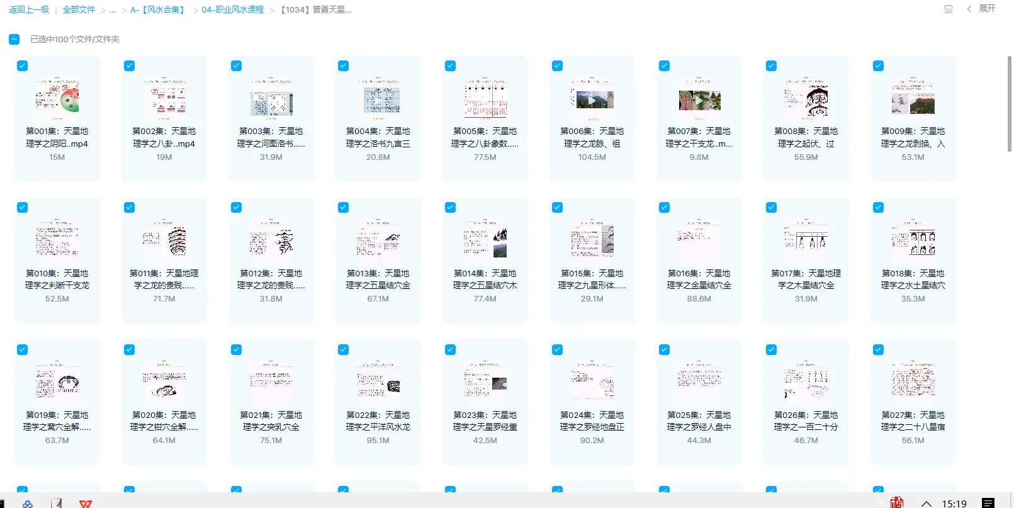Image resolution: width=1014 pixels, height=508 pixels.
Task: Open the 第001集 video thumbnail
Action: (x=57, y=99)
